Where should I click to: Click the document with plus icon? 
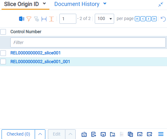[94, 134]
